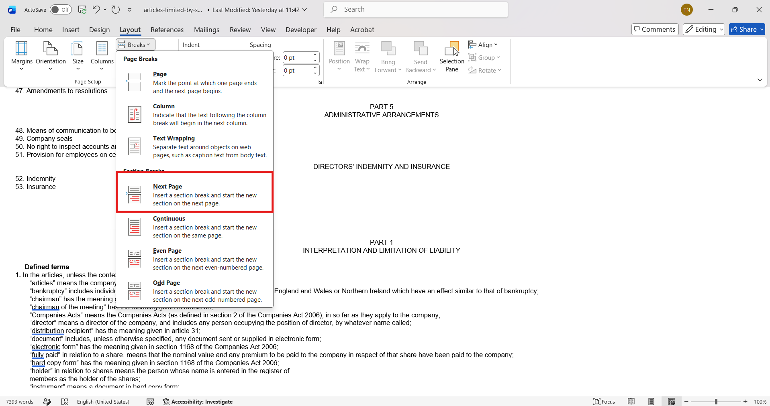Click the Spacing After value field

click(x=297, y=71)
